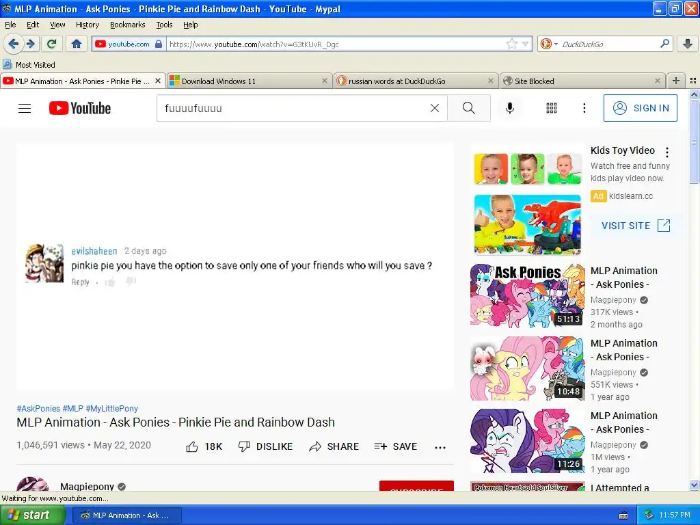Like evilshaheen's comment with thumbs up
700x525 pixels.
(x=110, y=282)
